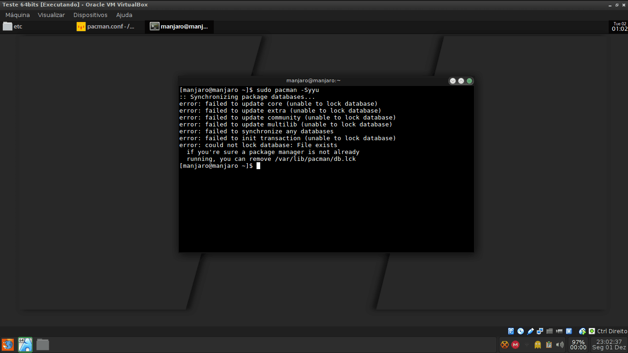The height and width of the screenshot is (353, 628).
Task: Click the video recording status icon
Action: [x=559, y=331]
